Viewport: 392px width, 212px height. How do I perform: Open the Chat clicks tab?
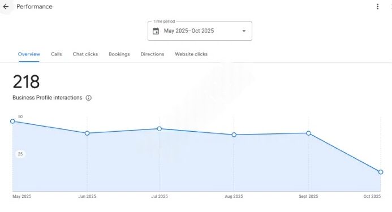[85, 54]
